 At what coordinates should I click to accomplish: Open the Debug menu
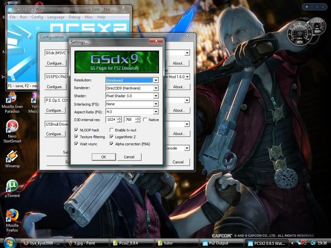(75, 17)
